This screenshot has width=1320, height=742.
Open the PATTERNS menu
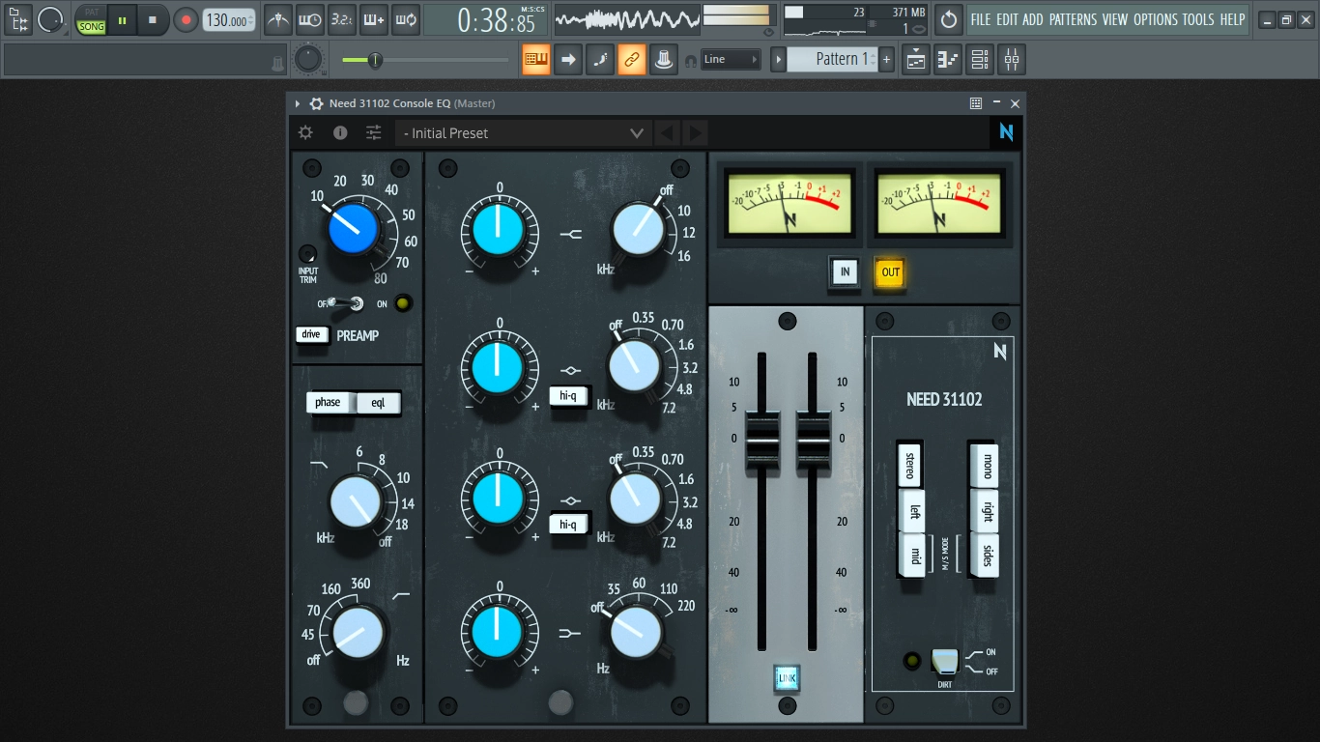[1073, 19]
